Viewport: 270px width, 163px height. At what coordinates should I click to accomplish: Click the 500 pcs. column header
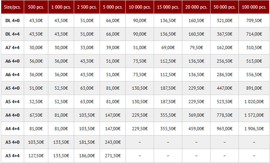pyautogui.click(x=36, y=7)
